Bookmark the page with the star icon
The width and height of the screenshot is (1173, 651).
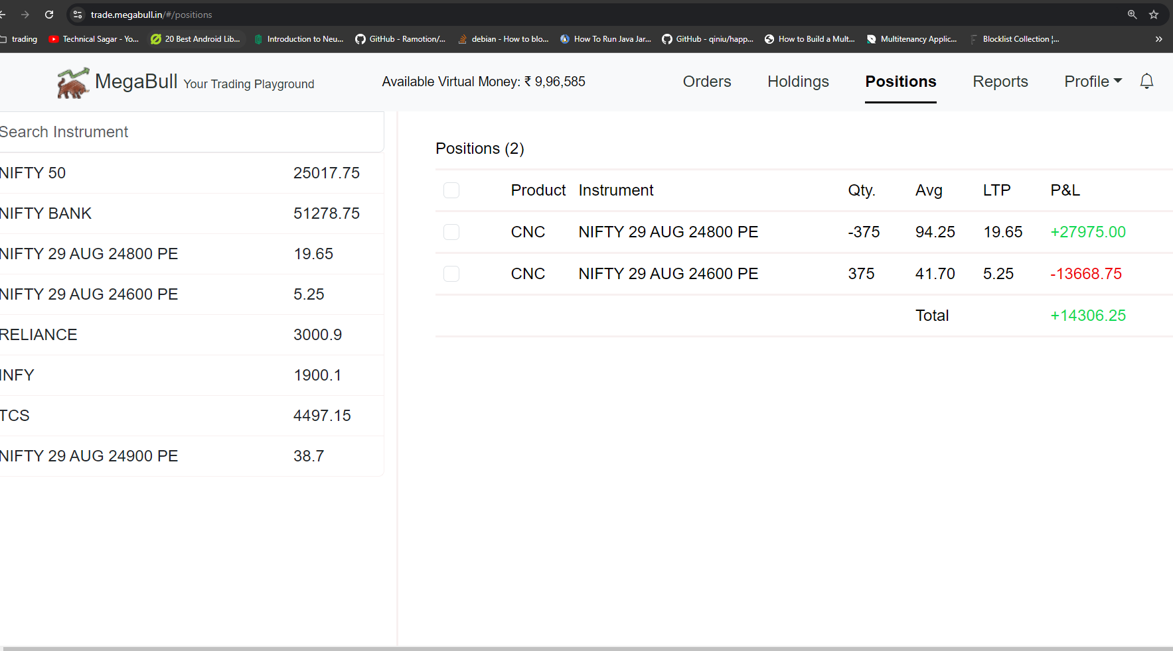tap(1153, 14)
